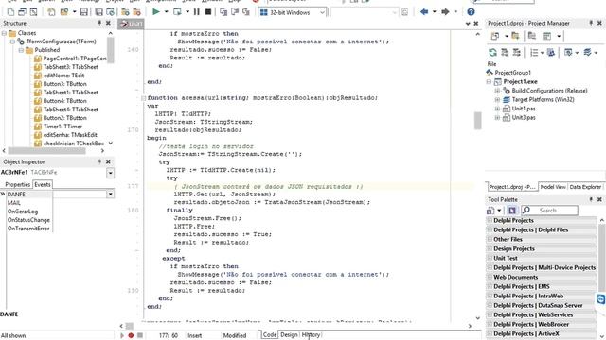
Task: Select the Unit1 editor tab
Action: pyautogui.click(x=131, y=24)
